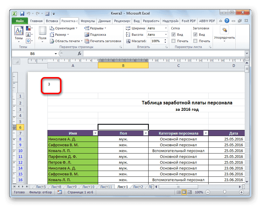Click the Размер button
The width and height of the screenshot is (261, 207).
61,34
